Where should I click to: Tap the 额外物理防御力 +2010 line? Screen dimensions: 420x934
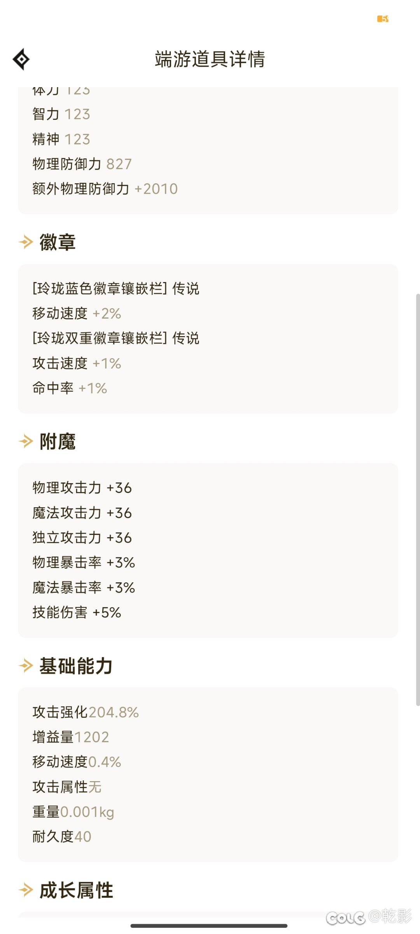pyautogui.click(x=105, y=189)
